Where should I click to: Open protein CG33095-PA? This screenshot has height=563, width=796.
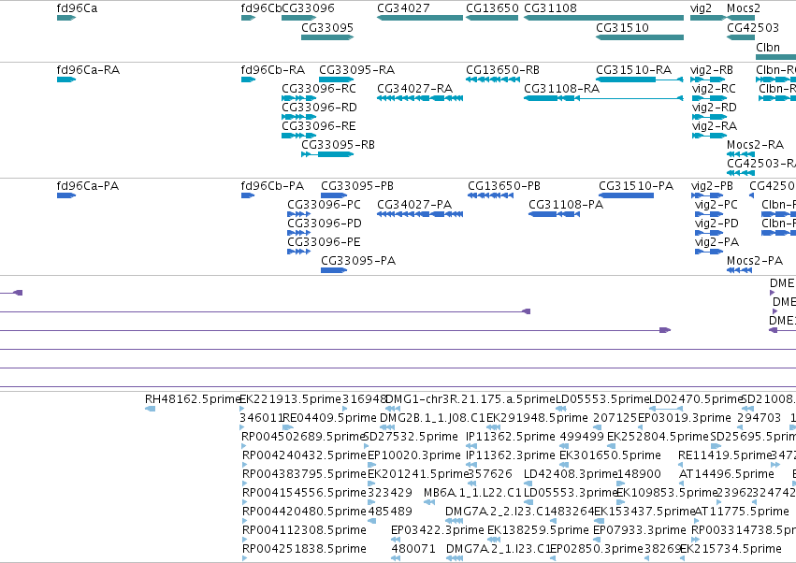tap(334, 270)
